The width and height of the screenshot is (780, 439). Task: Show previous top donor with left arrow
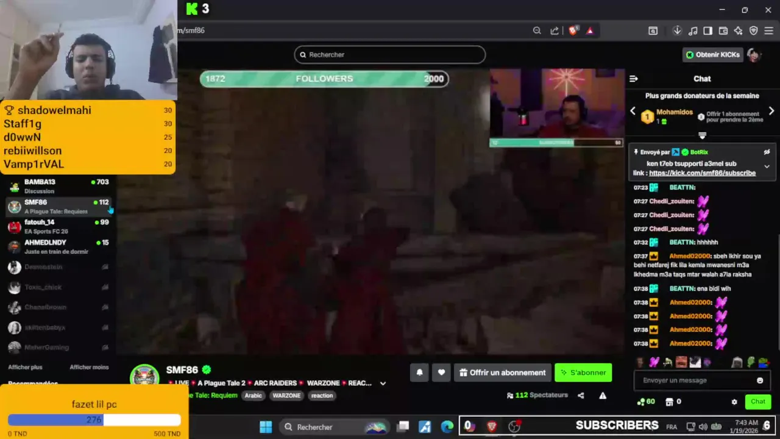[633, 111]
